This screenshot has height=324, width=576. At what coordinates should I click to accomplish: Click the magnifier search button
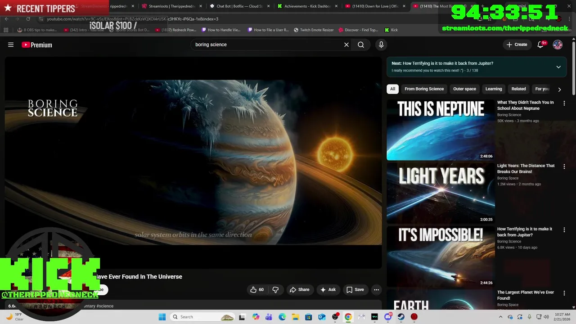pyautogui.click(x=361, y=45)
